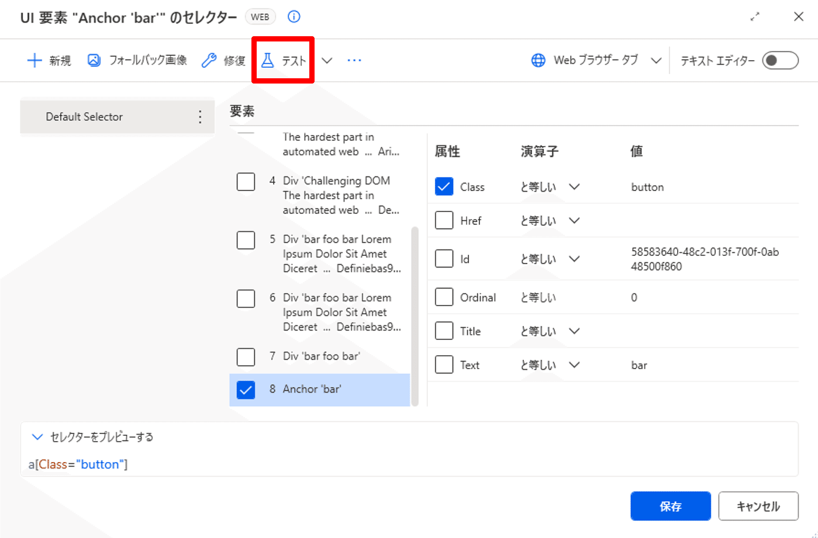Click the wrench 修復 icon

[209, 60]
